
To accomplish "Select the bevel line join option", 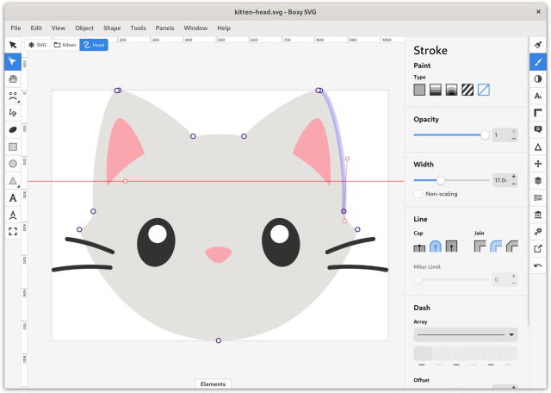I will (x=512, y=246).
